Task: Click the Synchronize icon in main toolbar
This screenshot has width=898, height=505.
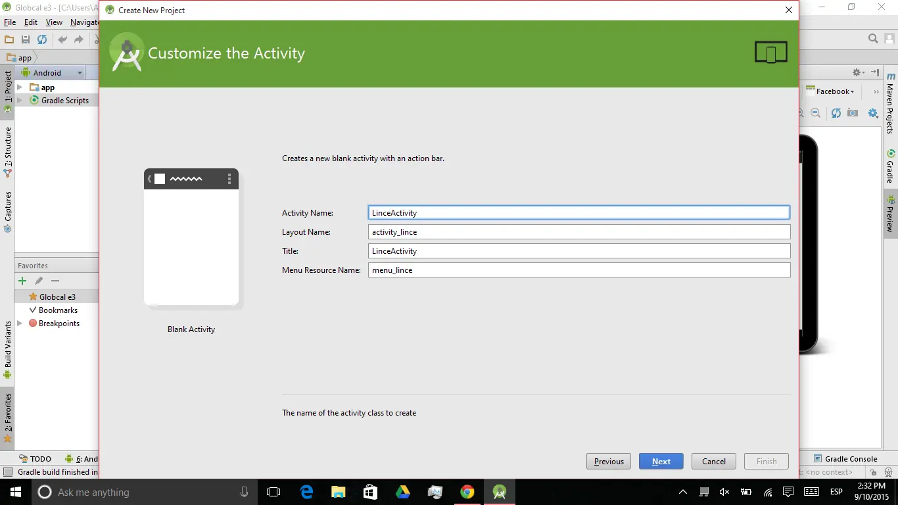Action: (42, 39)
